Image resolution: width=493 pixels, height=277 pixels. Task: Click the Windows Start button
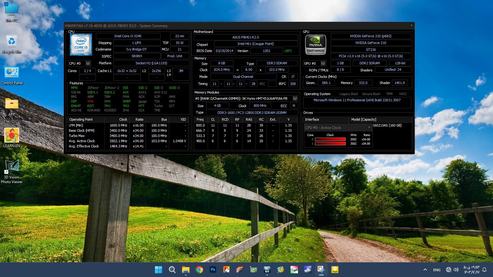tap(158, 270)
